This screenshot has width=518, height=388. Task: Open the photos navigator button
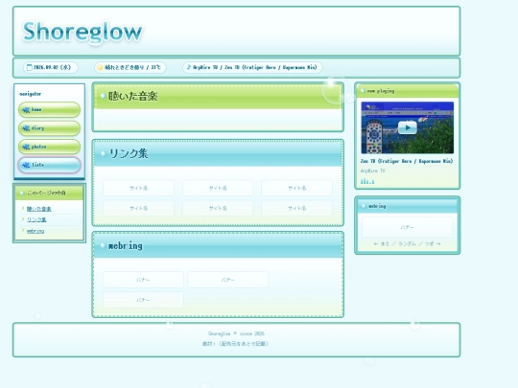tap(49, 147)
